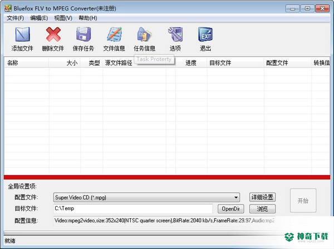Viewport: 334px width, 249px height.
Task: Click the 添加文件 (Add File) toolbar icon
Action: tap(22, 34)
